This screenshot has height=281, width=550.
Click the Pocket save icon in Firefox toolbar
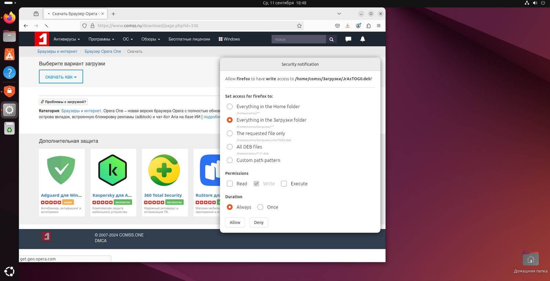click(x=337, y=26)
